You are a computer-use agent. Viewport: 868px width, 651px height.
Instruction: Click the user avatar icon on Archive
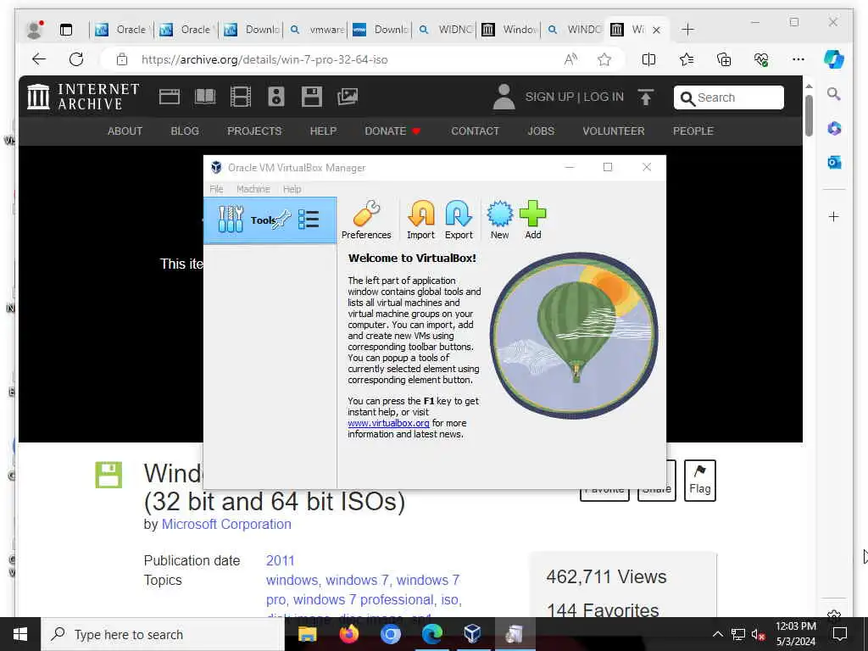point(504,97)
